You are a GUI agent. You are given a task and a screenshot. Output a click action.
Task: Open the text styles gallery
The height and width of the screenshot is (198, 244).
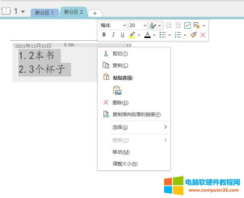click(155, 25)
